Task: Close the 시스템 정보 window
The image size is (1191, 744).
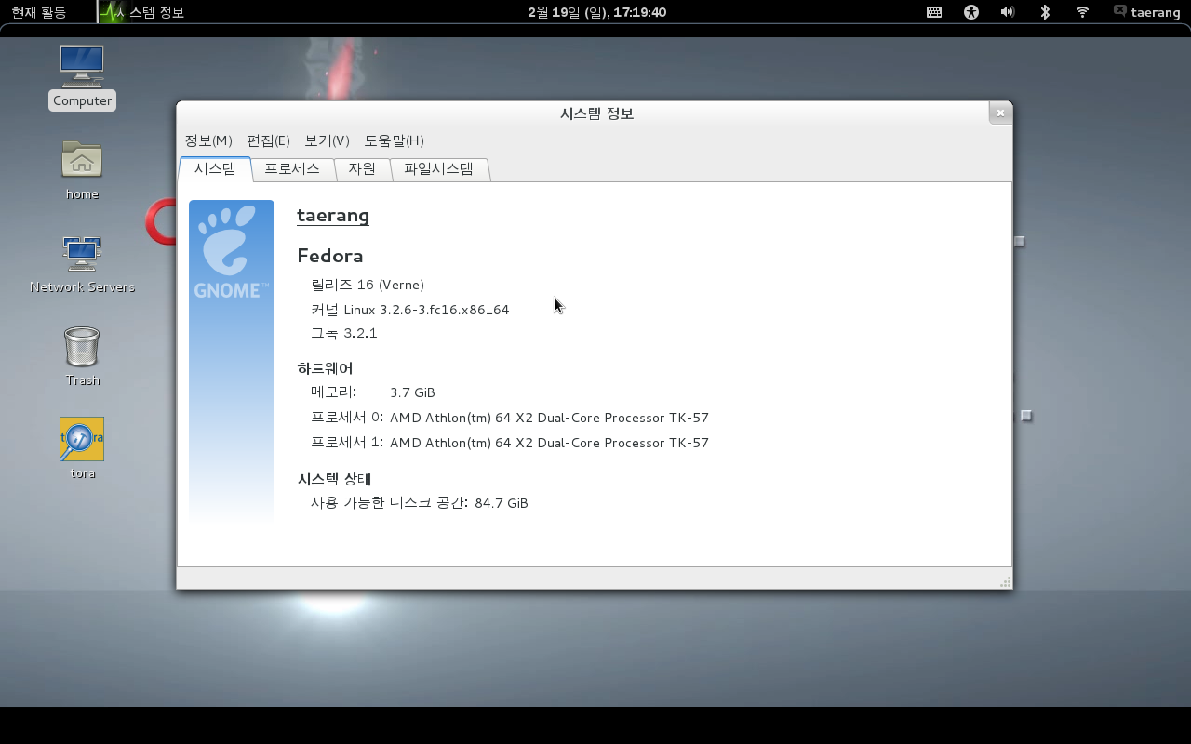Action: [x=1000, y=113]
